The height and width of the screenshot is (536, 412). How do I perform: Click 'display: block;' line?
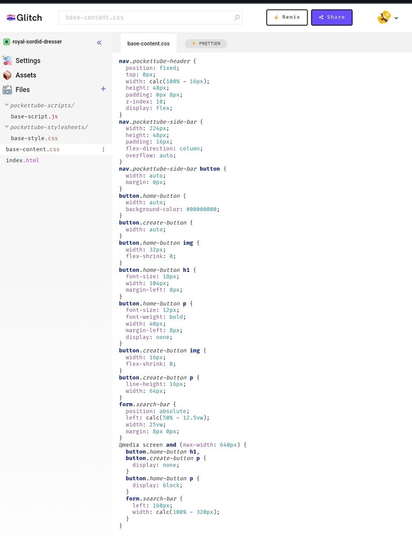click(x=158, y=486)
